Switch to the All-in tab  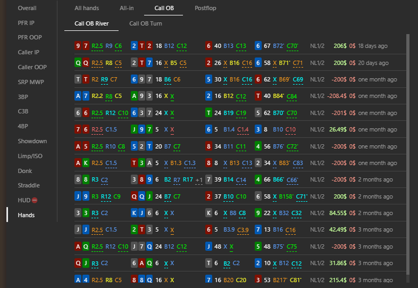tap(127, 8)
